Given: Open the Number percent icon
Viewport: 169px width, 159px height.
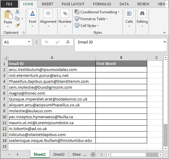Looking at the screenshot, I should point(65,13).
